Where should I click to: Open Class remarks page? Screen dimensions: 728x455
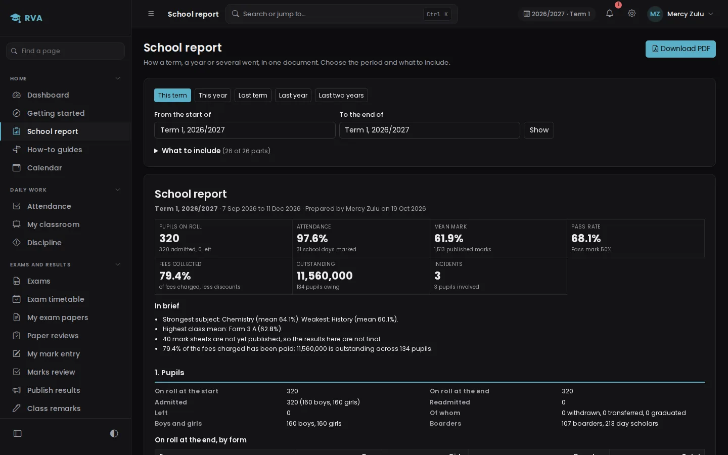click(x=65, y=408)
